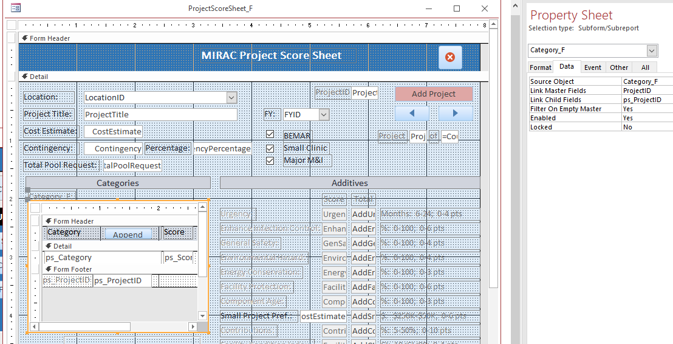Click the ProjectTitle text field
The height and width of the screenshot is (344, 673).
pyautogui.click(x=160, y=114)
